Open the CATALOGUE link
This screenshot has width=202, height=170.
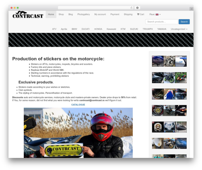[78, 104]
